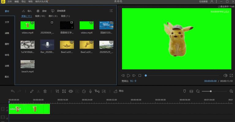Select the Pikachu video.mp4 thumbnail in media library
Viewport: 235px width, 122px height.
[x=28, y=25]
